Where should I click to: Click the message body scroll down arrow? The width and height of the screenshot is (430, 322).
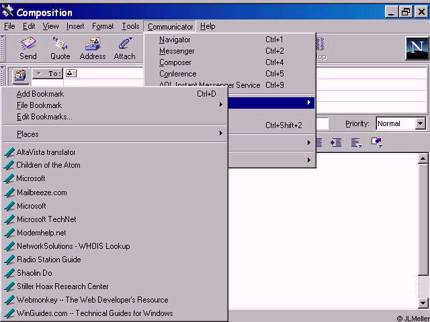[x=423, y=303]
